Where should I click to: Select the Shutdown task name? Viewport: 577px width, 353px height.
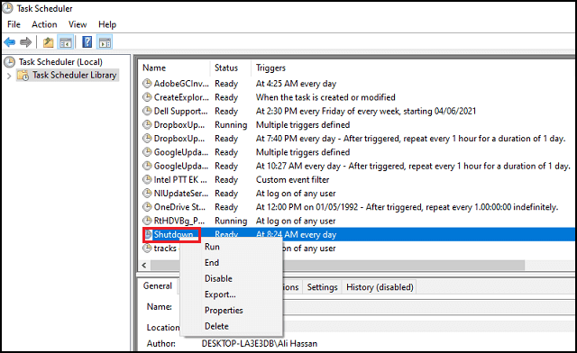coord(173,235)
